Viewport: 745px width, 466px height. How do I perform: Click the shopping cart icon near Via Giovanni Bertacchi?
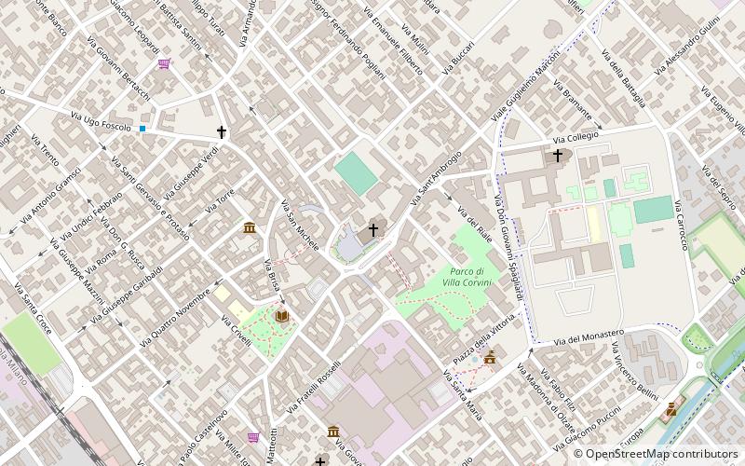[x=165, y=63]
